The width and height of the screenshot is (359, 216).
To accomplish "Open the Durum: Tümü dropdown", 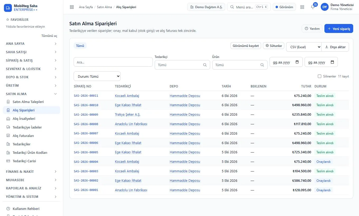I will (x=97, y=76).
